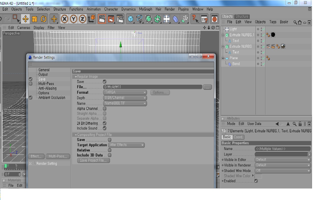
Task: Select the live selection tool
Action: pyautogui.click(x=16, y=19)
